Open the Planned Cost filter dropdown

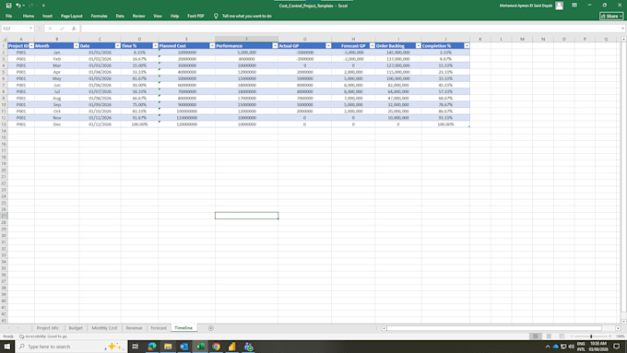(212, 46)
